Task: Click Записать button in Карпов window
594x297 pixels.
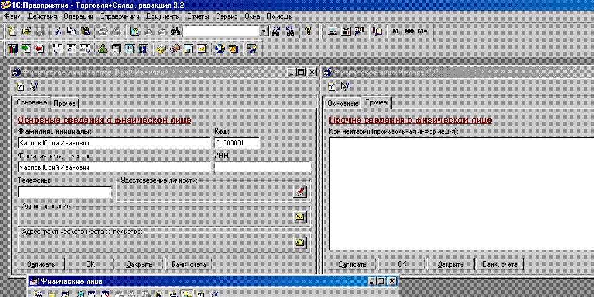Action: (41, 264)
